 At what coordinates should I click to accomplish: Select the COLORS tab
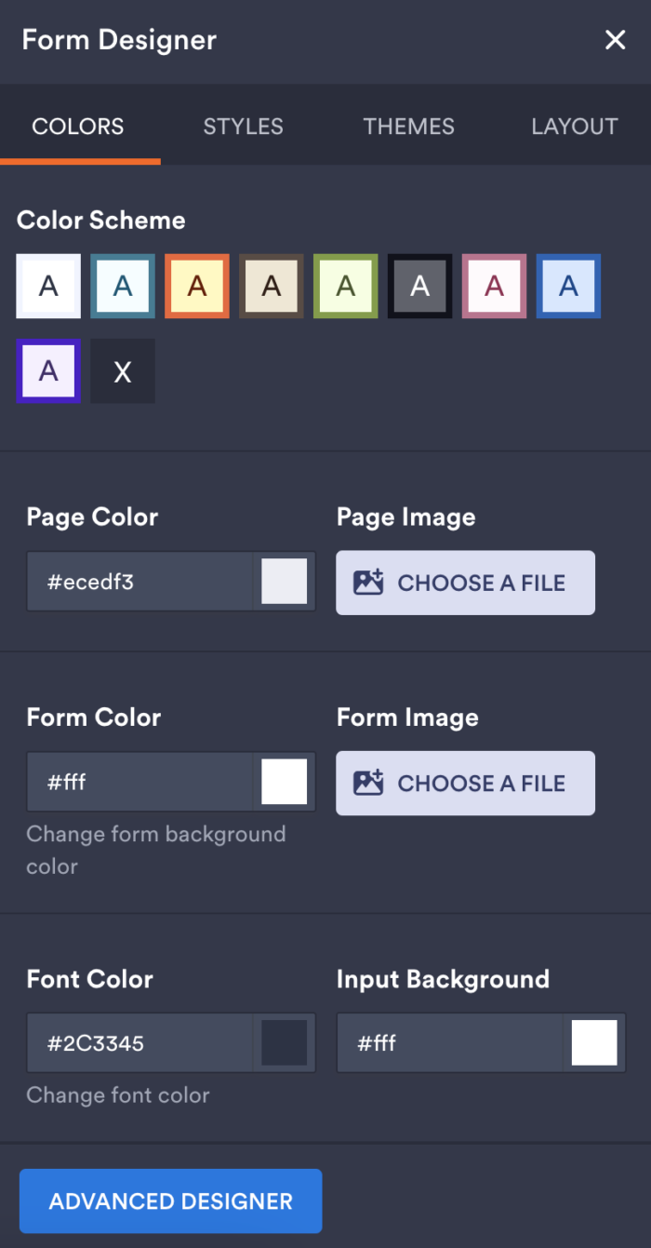click(78, 127)
